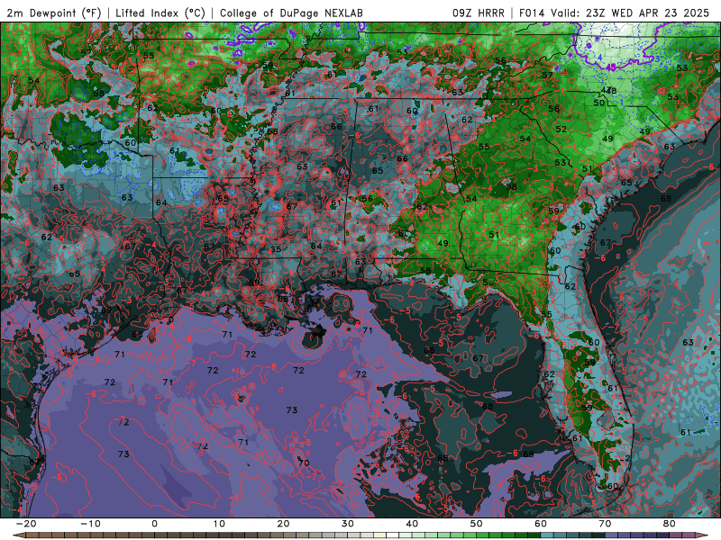Screen dimensions: 721x540
Task: Click the 20 label on the color scale
Action: pos(283,524)
